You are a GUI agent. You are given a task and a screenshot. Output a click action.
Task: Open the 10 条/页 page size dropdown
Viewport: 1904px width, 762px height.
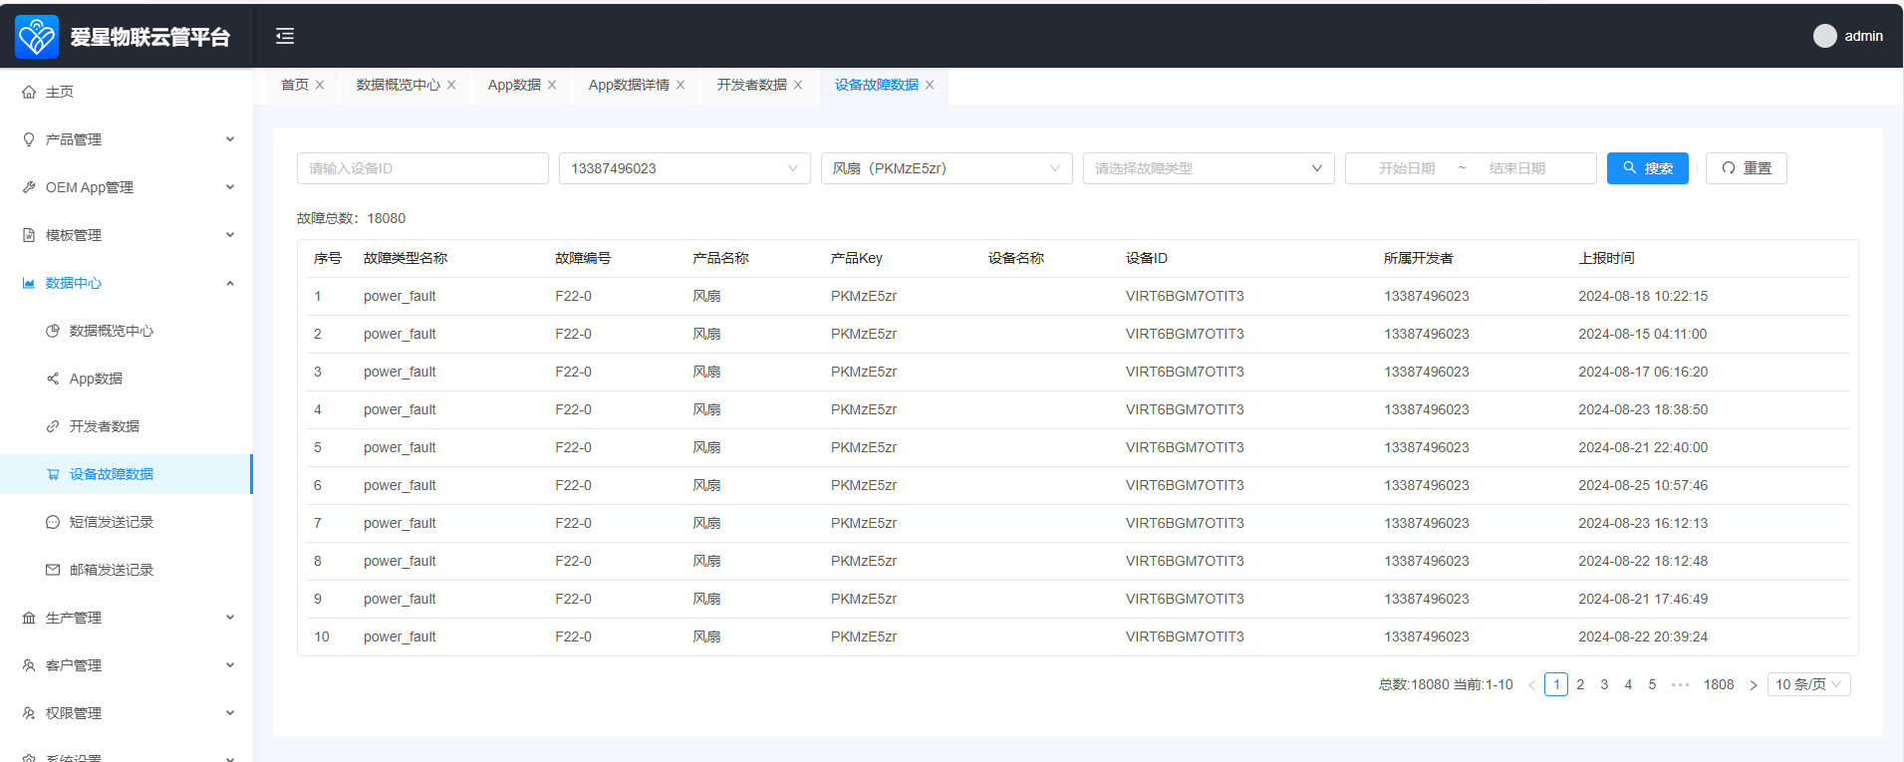click(x=1809, y=684)
